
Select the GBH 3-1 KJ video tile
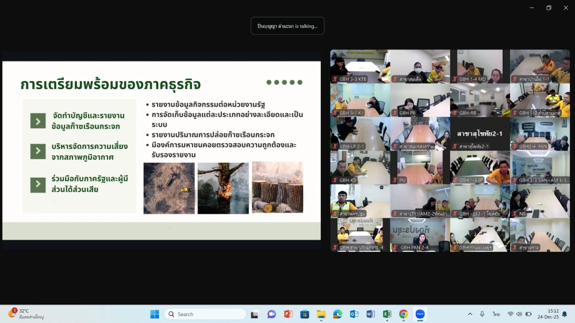(x=360, y=100)
